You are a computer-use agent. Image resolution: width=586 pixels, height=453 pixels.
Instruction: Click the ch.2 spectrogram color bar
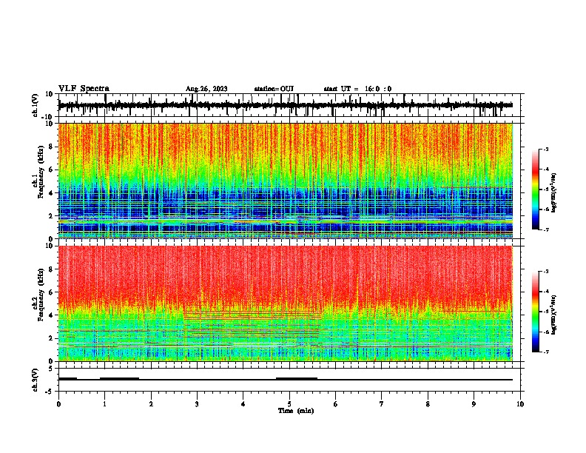[535, 312]
